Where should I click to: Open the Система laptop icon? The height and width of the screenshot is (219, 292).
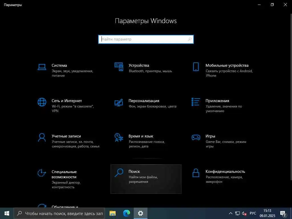coord(42,67)
